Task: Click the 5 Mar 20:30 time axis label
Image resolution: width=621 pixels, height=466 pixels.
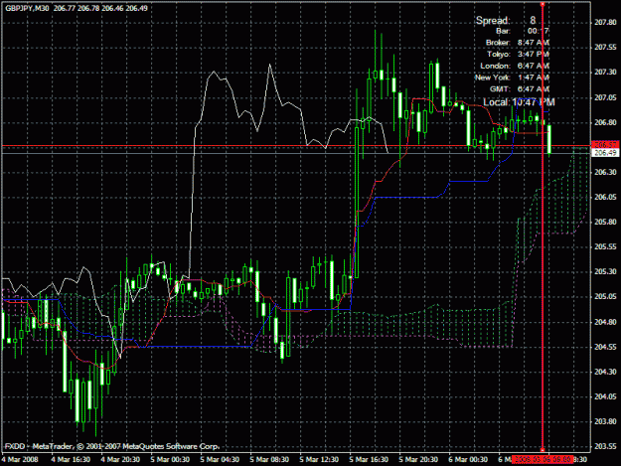Action: coord(418,460)
